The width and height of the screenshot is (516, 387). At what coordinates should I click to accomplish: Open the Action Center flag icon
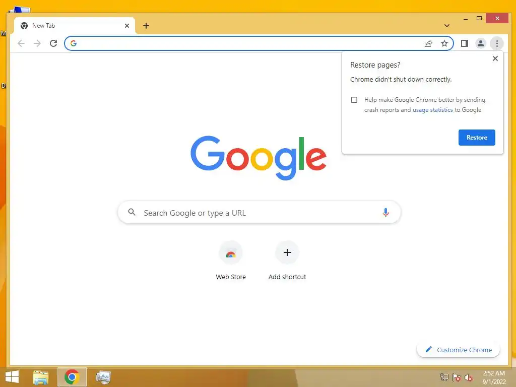[x=457, y=377]
